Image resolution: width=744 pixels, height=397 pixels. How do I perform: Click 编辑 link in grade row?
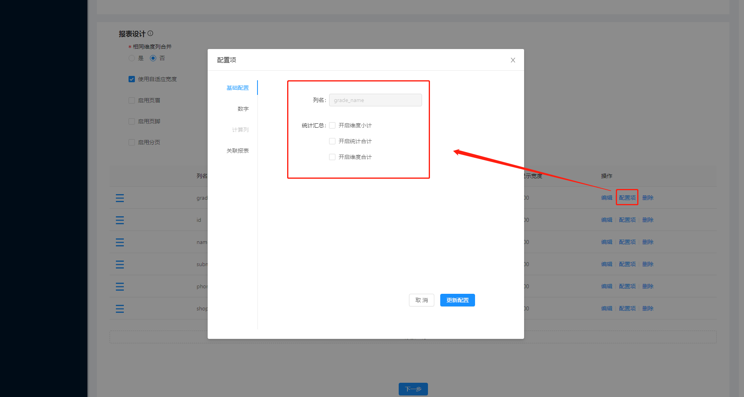[607, 198]
